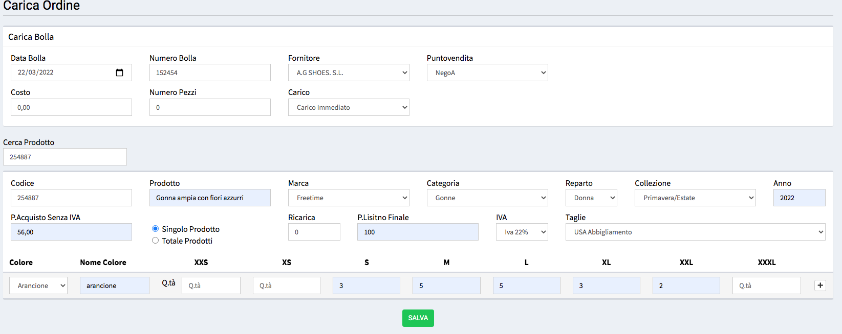
Task: Select the Numero Pezzi field
Action: coord(210,107)
